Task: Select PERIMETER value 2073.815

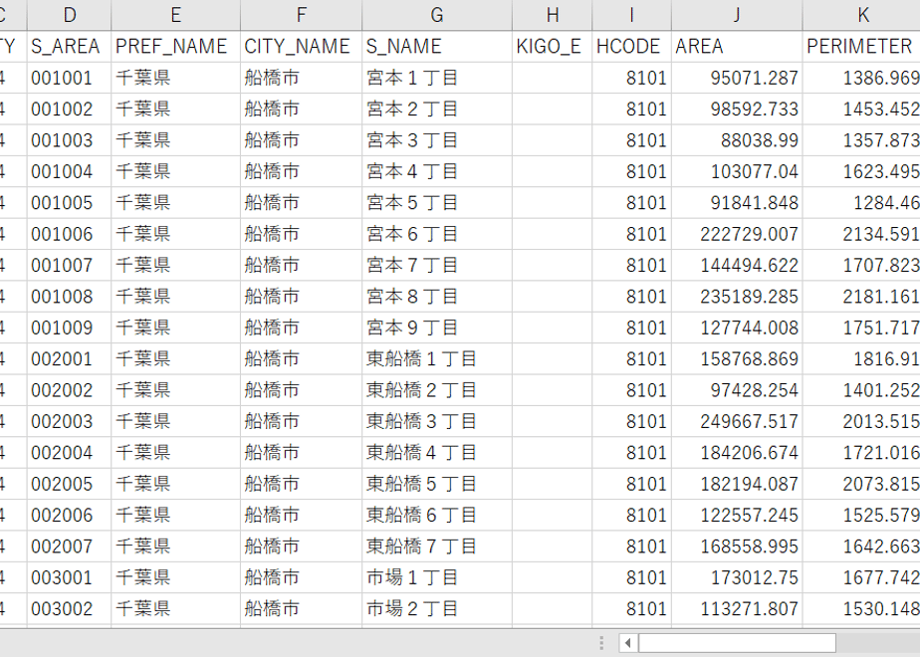Action: click(x=861, y=484)
